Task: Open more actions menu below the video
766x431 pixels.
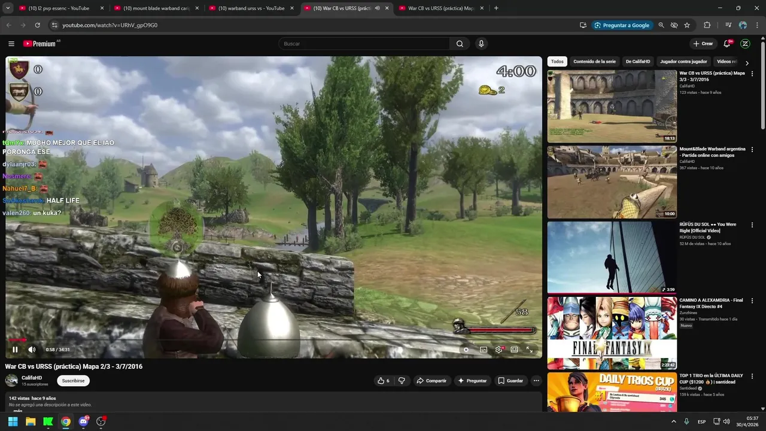Action: (x=536, y=381)
